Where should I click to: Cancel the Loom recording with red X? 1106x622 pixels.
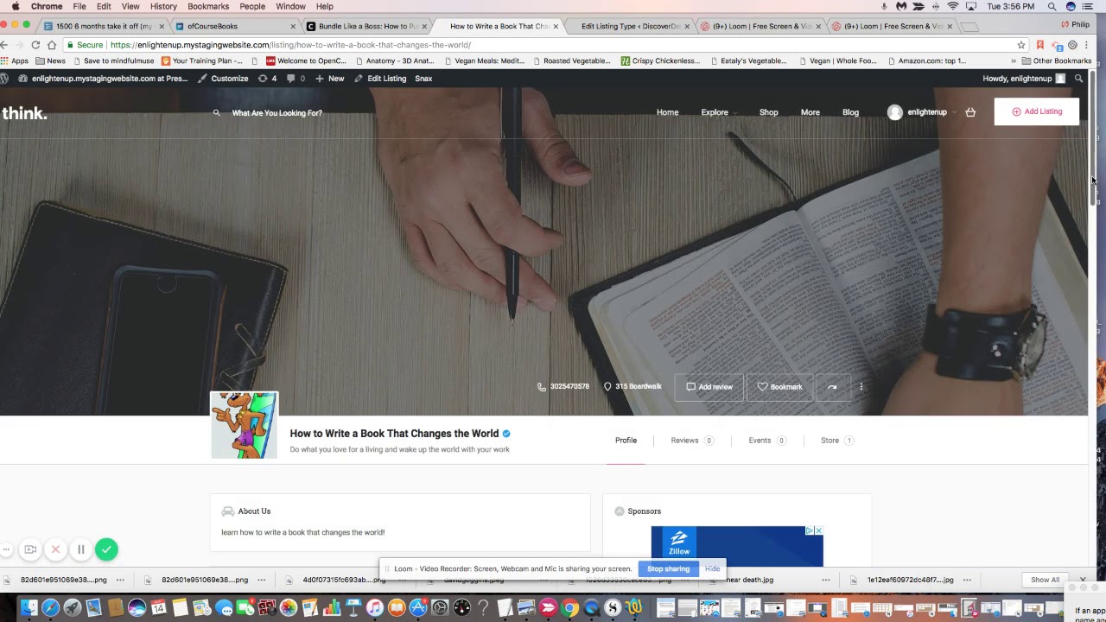coord(55,549)
